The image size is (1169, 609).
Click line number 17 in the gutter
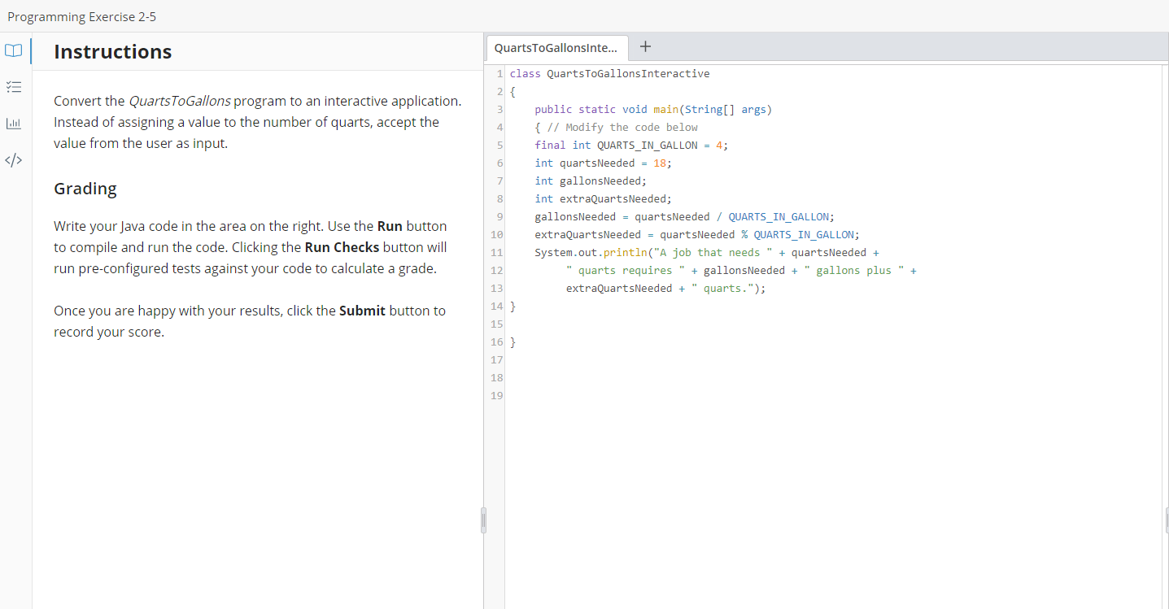495,360
